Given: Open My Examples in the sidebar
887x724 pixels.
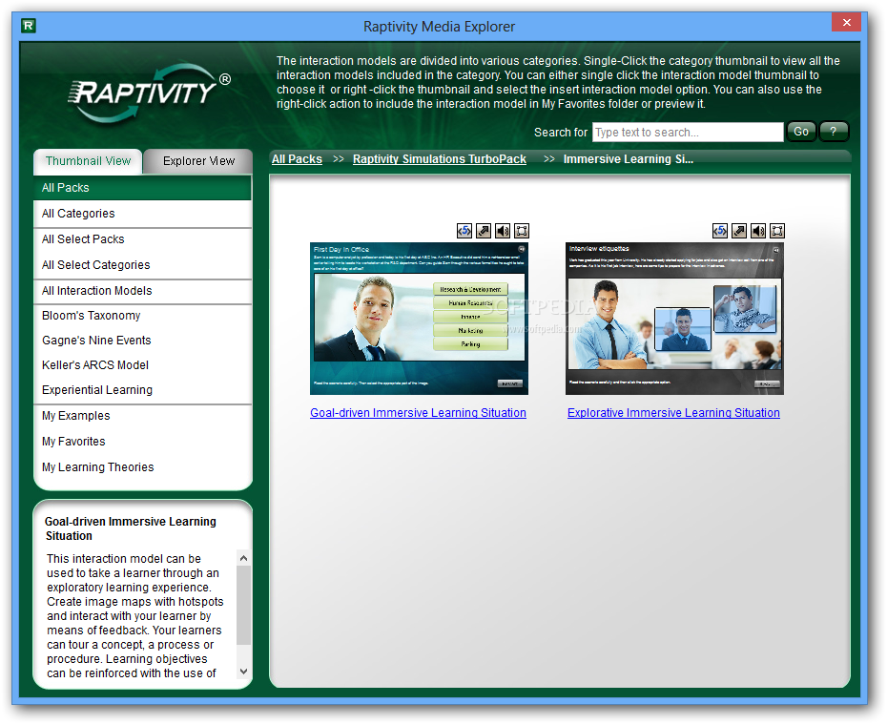Looking at the screenshot, I should [142, 416].
